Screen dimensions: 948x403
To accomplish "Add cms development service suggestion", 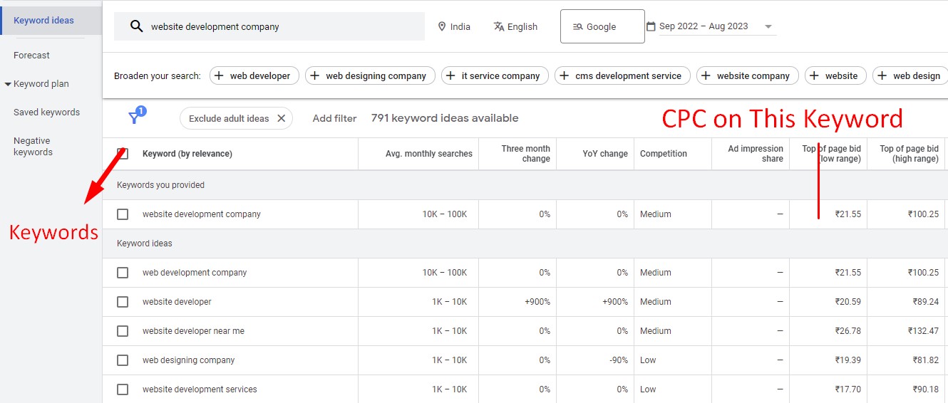I will click(620, 75).
